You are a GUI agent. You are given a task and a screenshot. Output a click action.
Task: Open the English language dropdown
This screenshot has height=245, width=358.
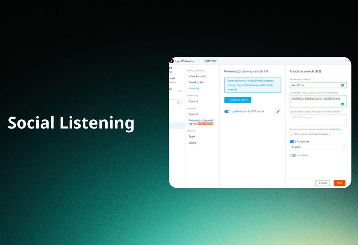pyautogui.click(x=318, y=147)
